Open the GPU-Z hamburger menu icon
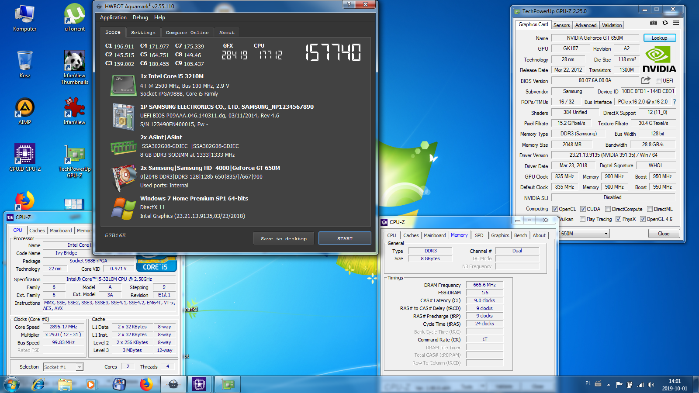 (x=676, y=23)
